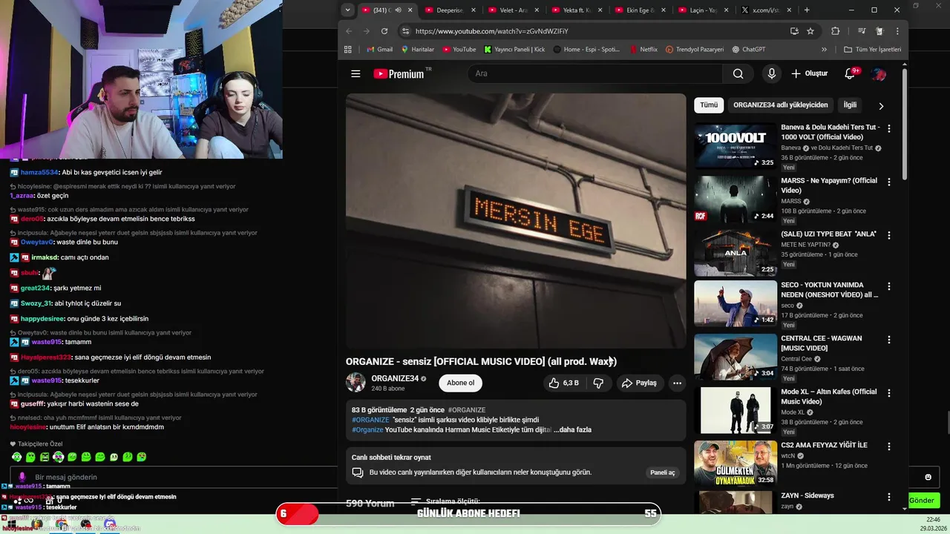Viewport: 950px width, 534px height.
Task: Open the ORGANIZE34 channel name link
Action: pyautogui.click(x=395, y=379)
